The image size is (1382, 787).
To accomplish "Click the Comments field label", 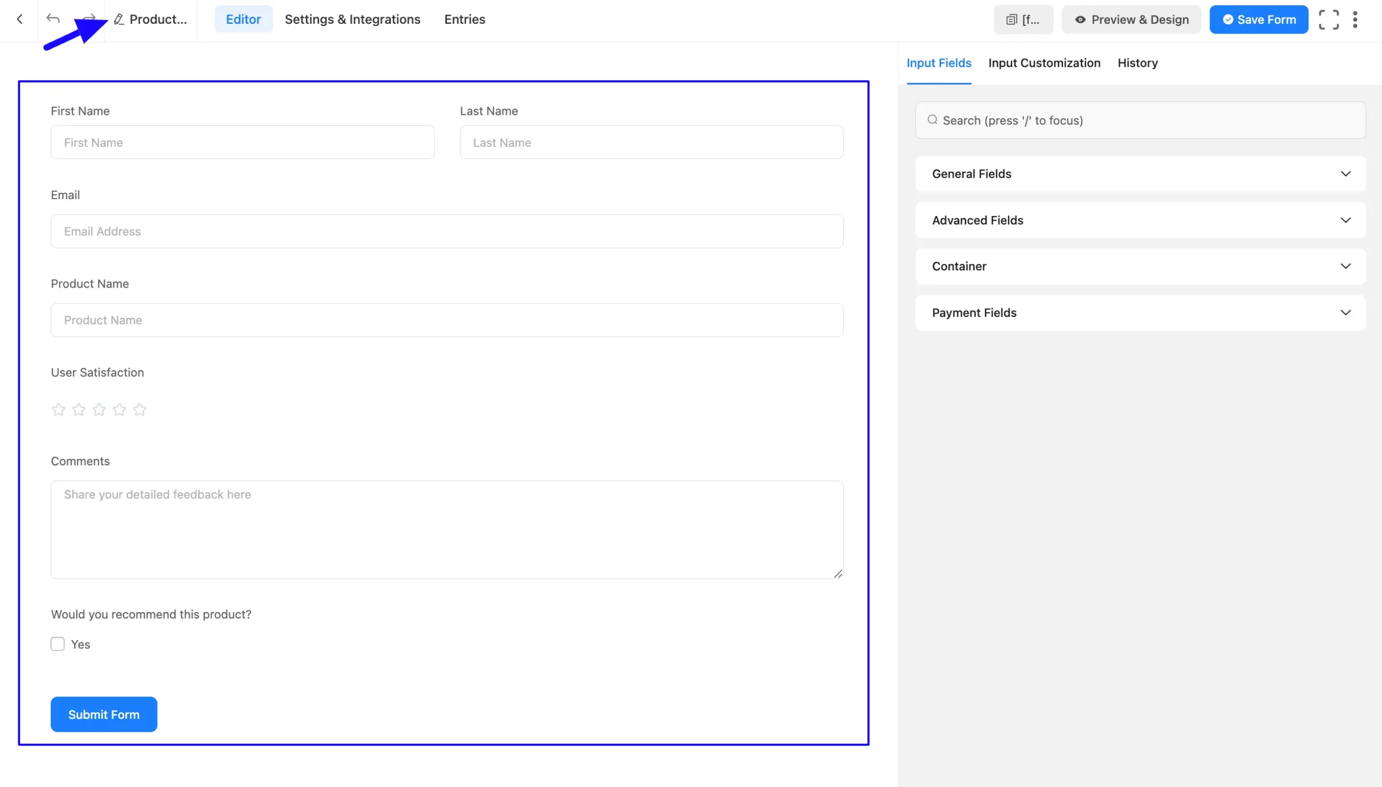I will coord(80,461).
